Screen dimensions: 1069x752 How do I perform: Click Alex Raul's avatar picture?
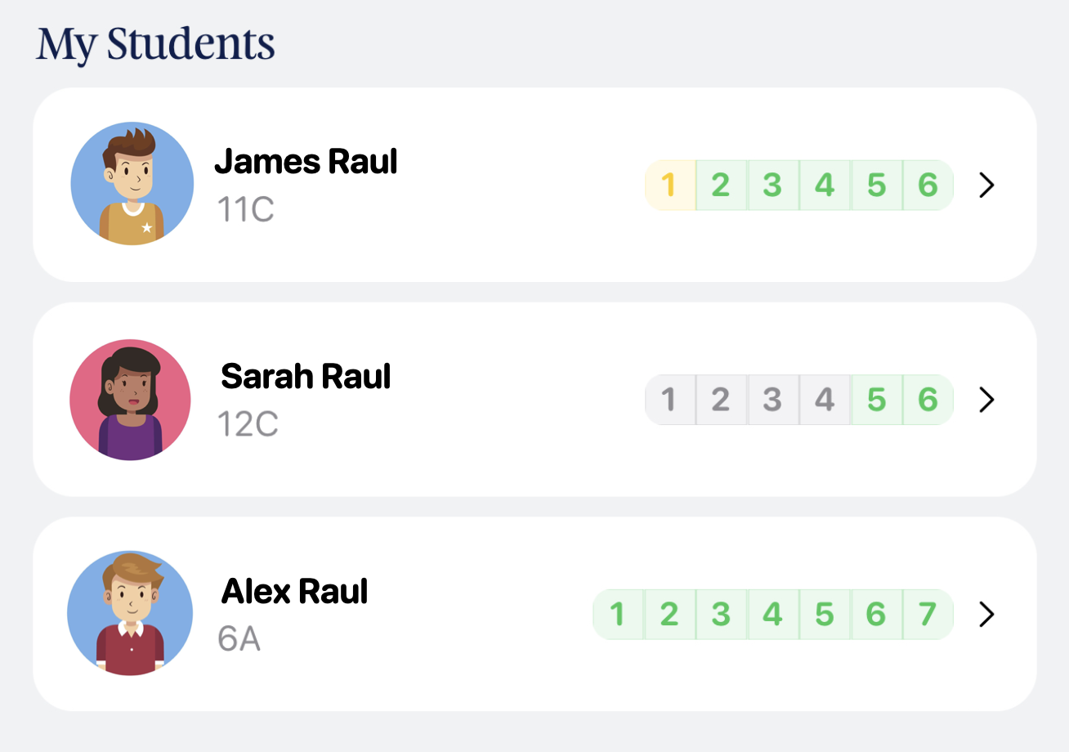(129, 613)
